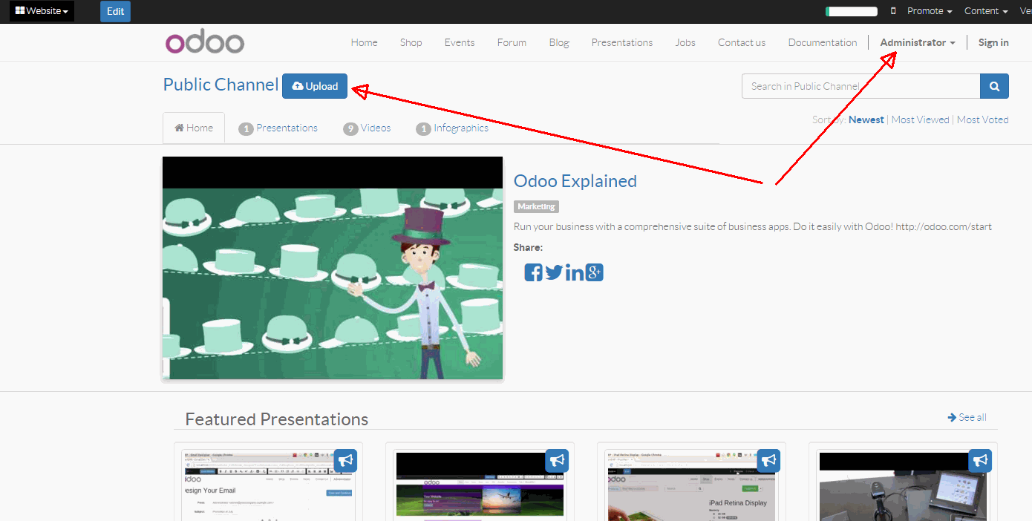Click megaphone icon on first featured presentation
The height and width of the screenshot is (521, 1032).
345,460
